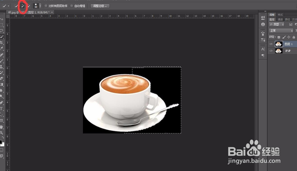This screenshot has width=297, height=171.
Task: Select 背景 layer thumbnail
Action: [x=279, y=51]
